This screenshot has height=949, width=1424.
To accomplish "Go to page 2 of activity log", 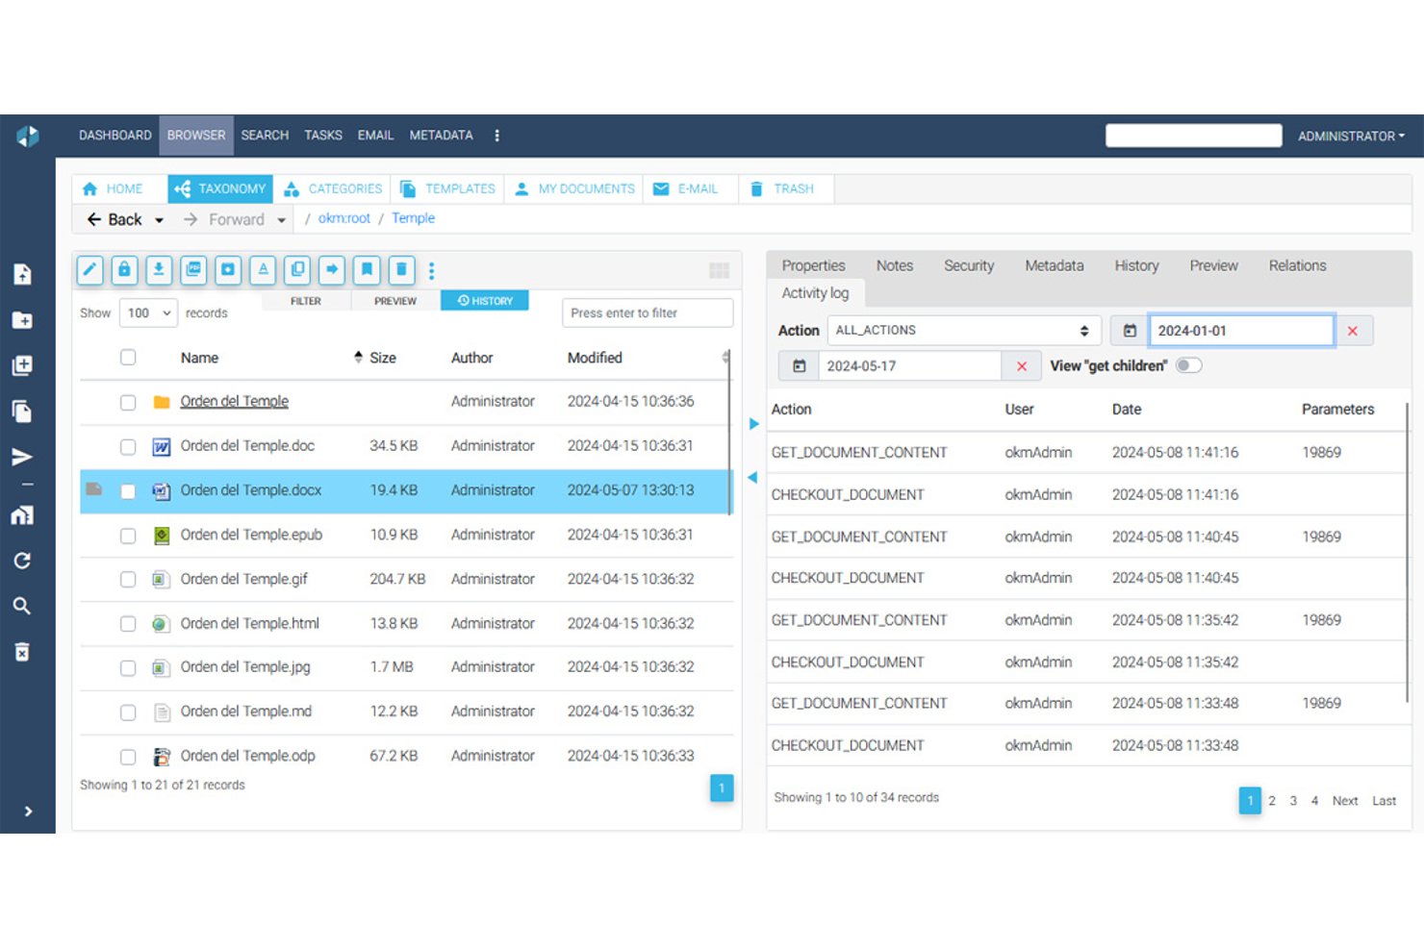I will point(1271,800).
